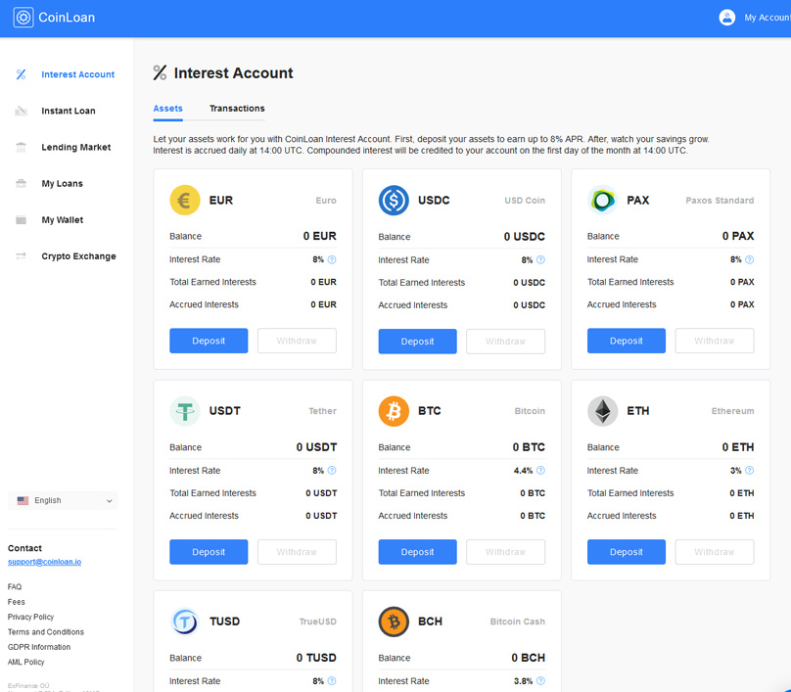Screen dimensions: 791x692
Task: Switch to the Transactions tab
Action: coord(237,109)
